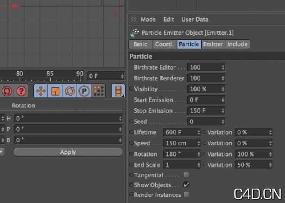Enable the Render Instances checkbox

(x=186, y=195)
